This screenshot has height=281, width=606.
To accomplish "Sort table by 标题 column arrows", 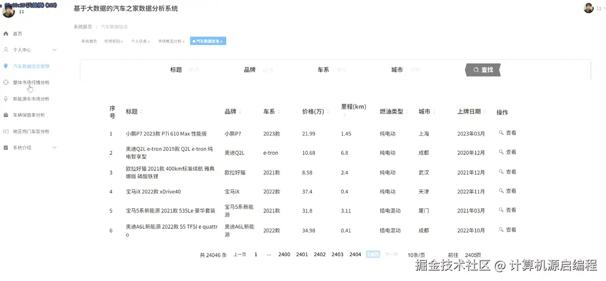I will click(141, 112).
